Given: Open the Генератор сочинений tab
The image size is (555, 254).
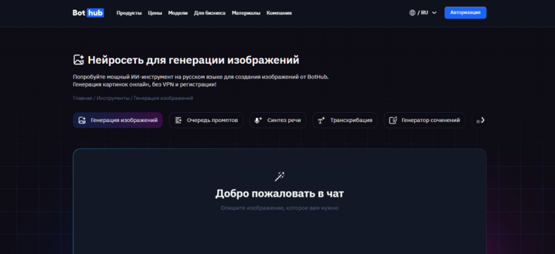Looking at the screenshot, I should [x=424, y=120].
